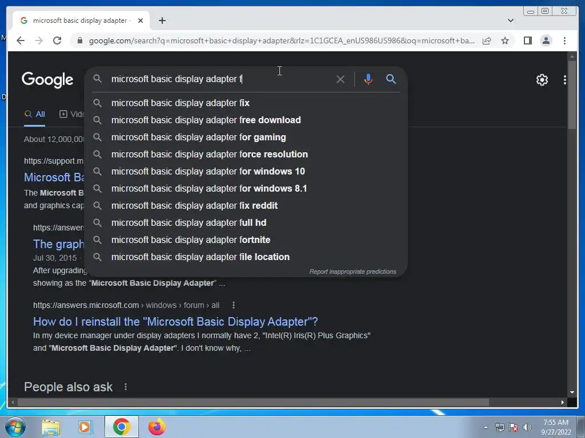The width and height of the screenshot is (585, 438).
Task: Reload the current page
Action: click(57, 40)
